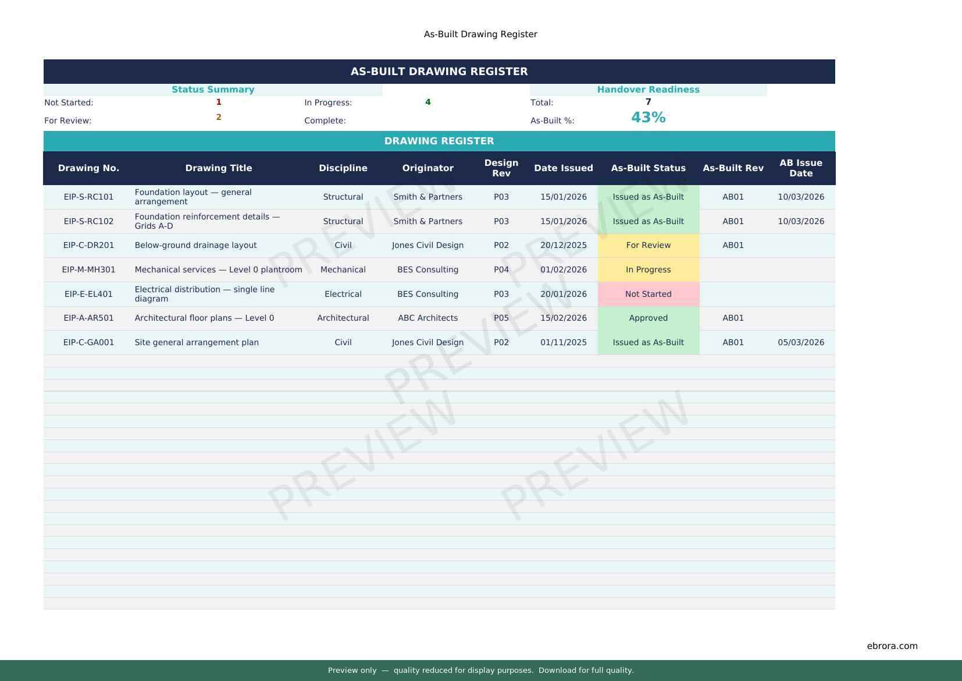Select the 43% As-Built percentage value
This screenshot has width=962, height=681.
tap(648, 118)
